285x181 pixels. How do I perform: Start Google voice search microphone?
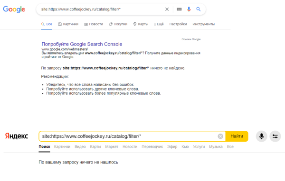[189, 9]
